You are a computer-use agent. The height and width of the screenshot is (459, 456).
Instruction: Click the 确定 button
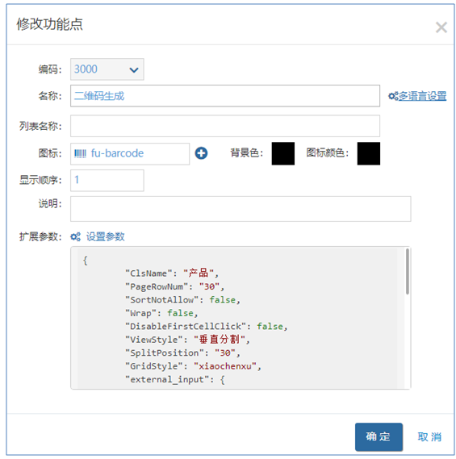[379, 436]
